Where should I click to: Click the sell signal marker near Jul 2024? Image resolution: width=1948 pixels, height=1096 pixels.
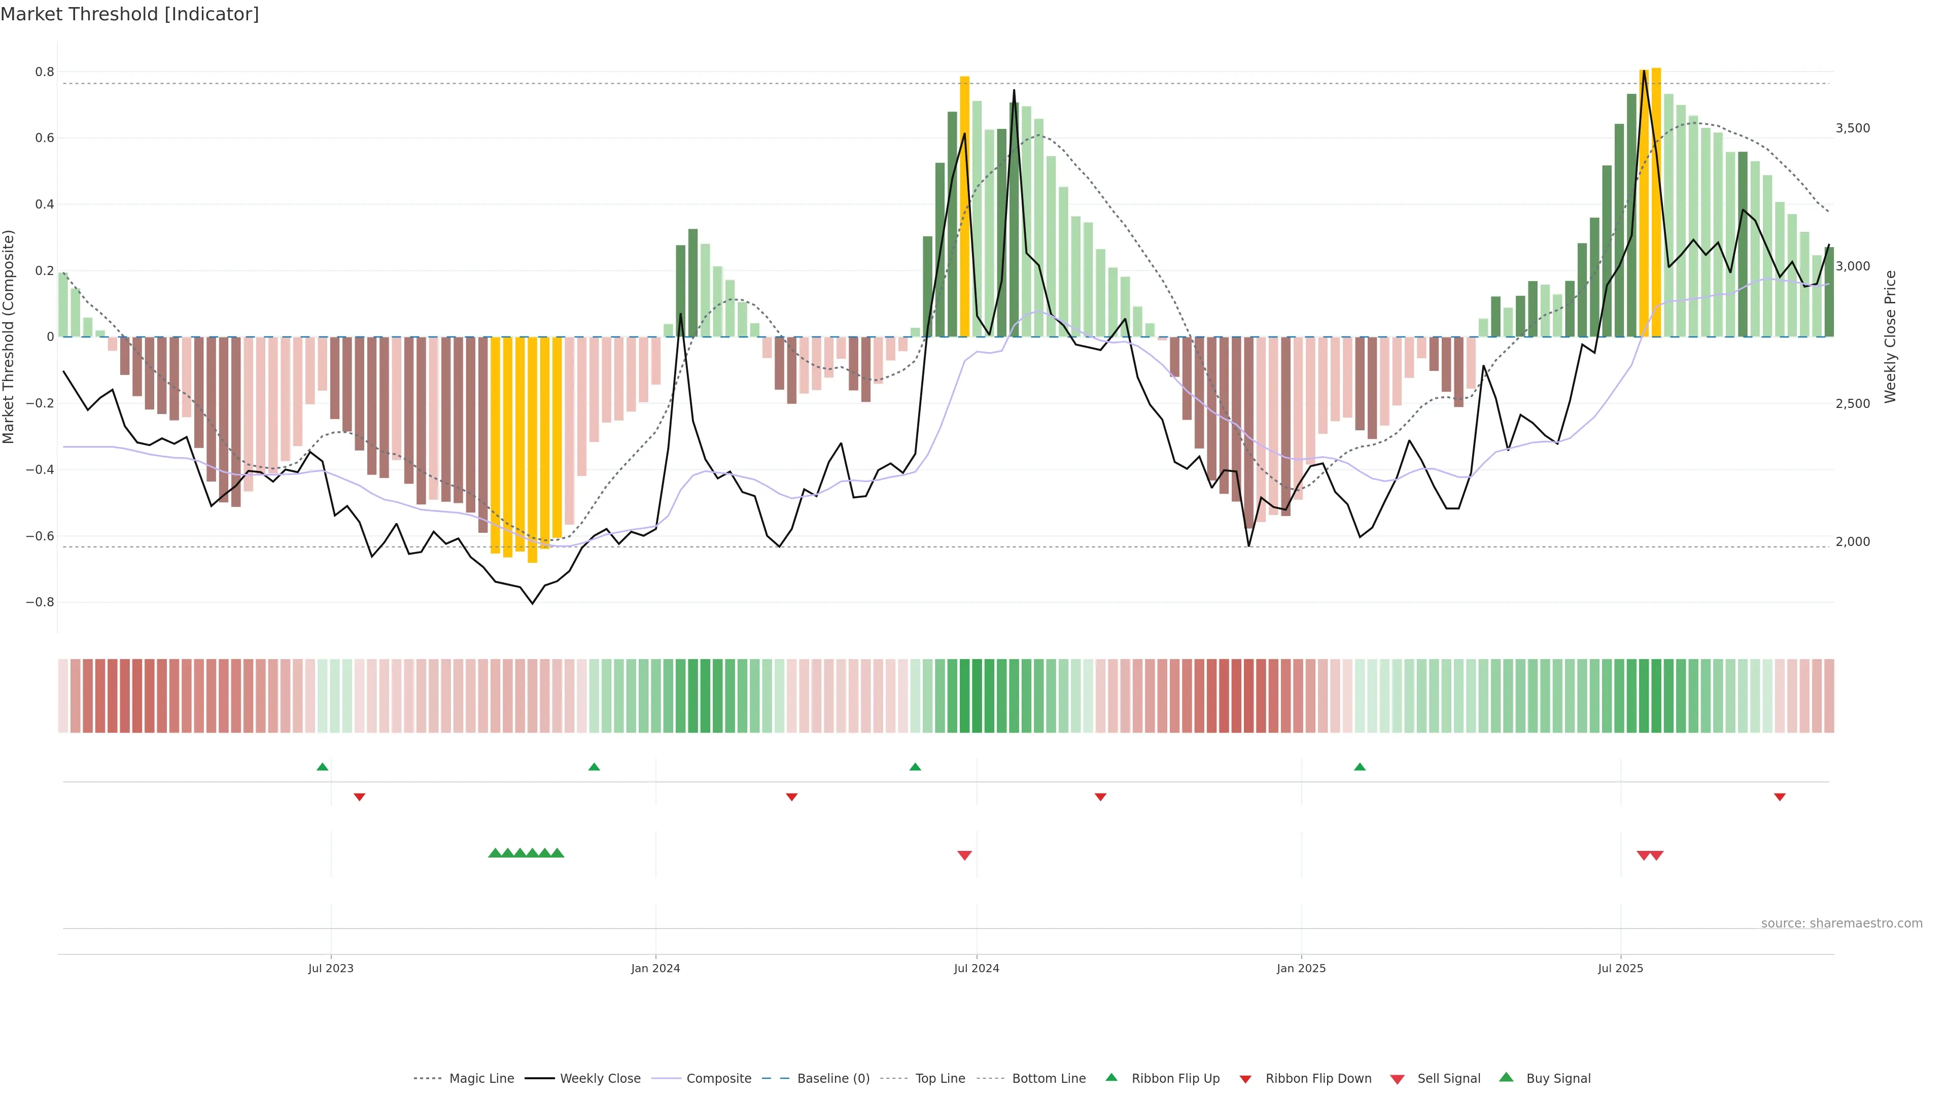[964, 855]
